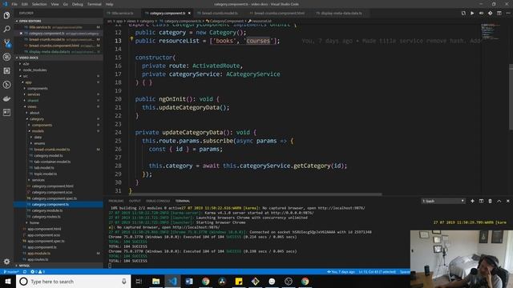Switch to bread-crumbs.component.html editor tab

(279, 14)
